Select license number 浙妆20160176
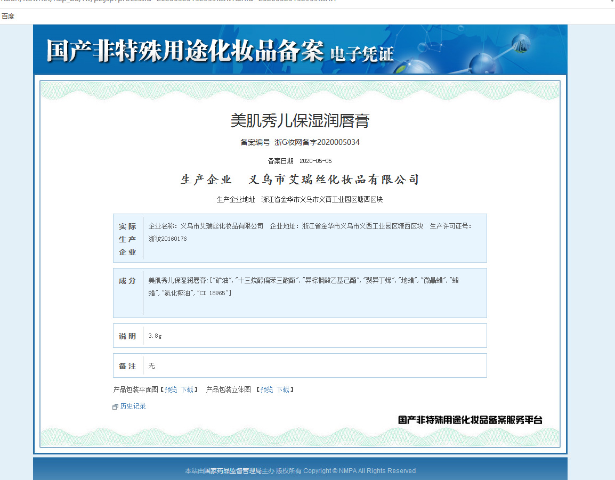The width and height of the screenshot is (615, 480). tap(167, 239)
